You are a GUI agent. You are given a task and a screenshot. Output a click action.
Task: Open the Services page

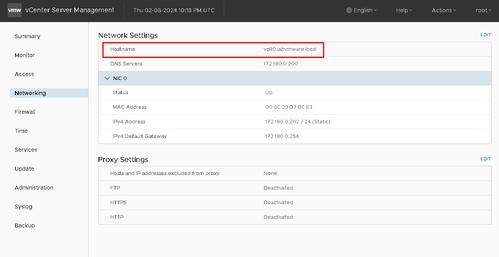tap(26, 150)
